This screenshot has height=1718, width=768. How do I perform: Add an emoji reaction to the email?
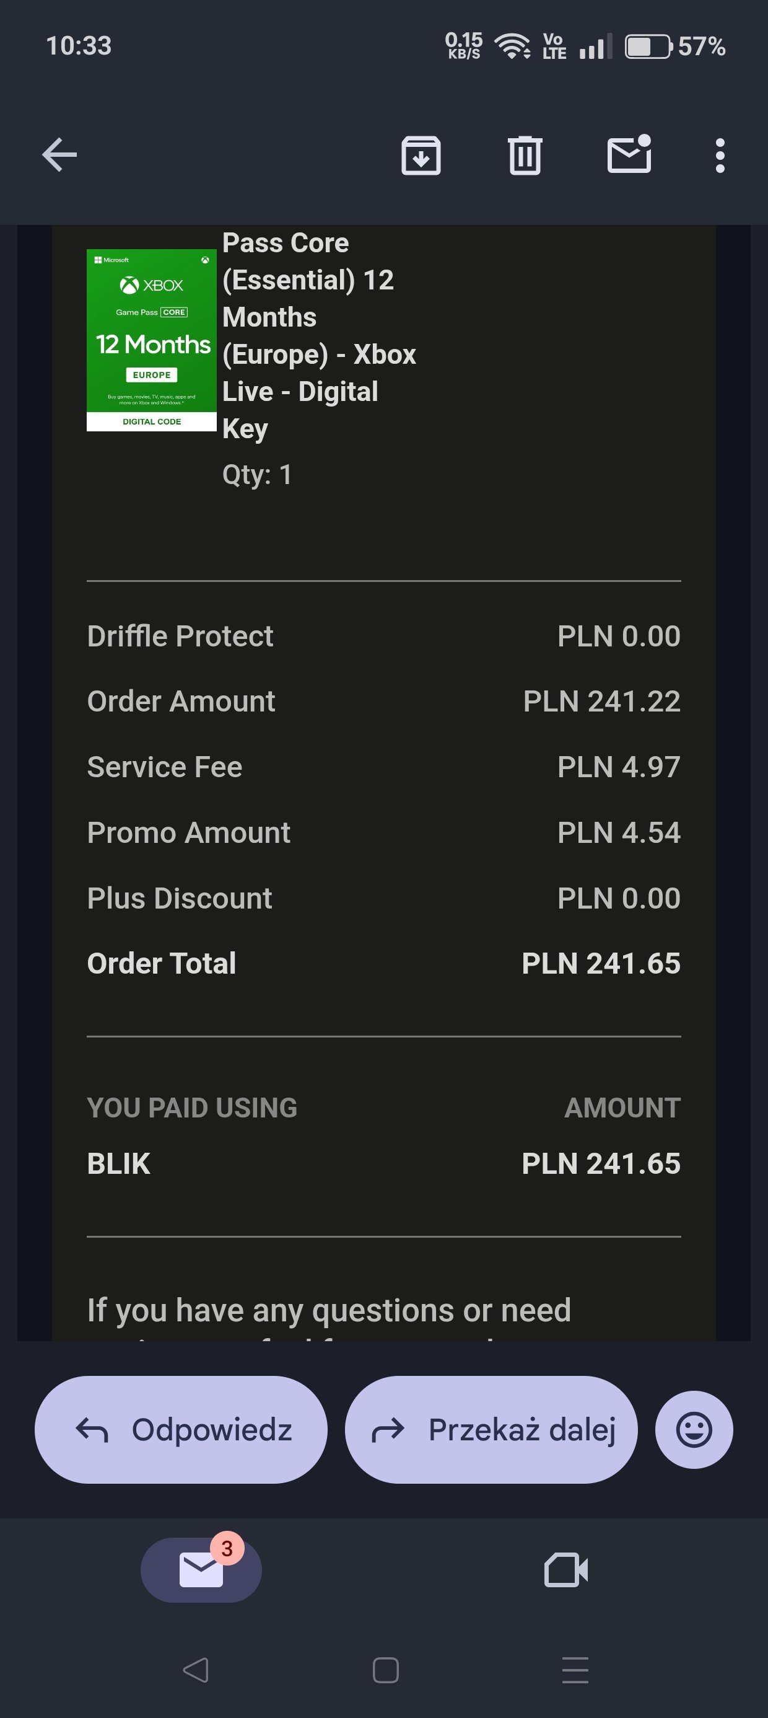tap(694, 1429)
